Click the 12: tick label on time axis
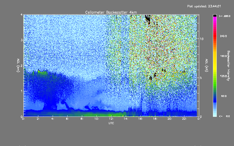The image size is (234, 146). 111,119
